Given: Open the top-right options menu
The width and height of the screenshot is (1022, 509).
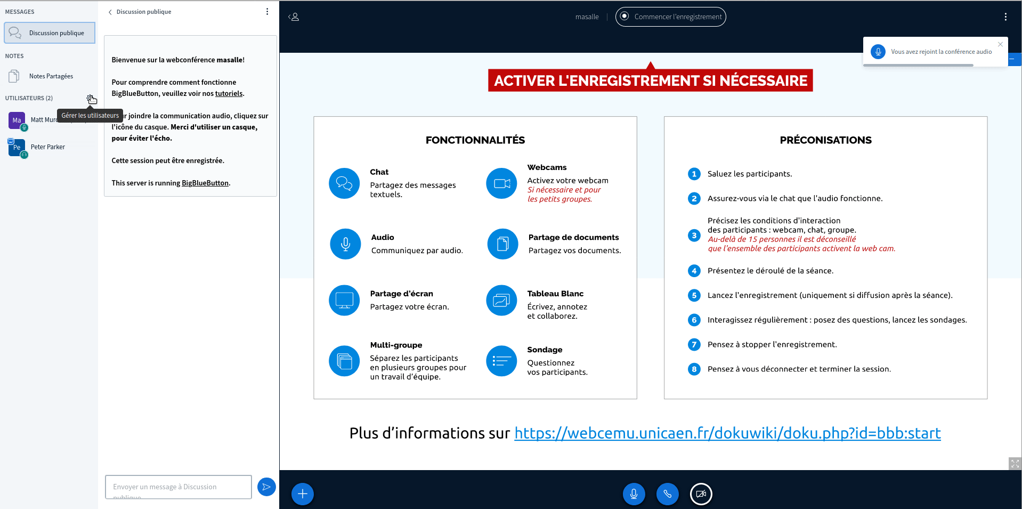Looking at the screenshot, I should point(1005,17).
